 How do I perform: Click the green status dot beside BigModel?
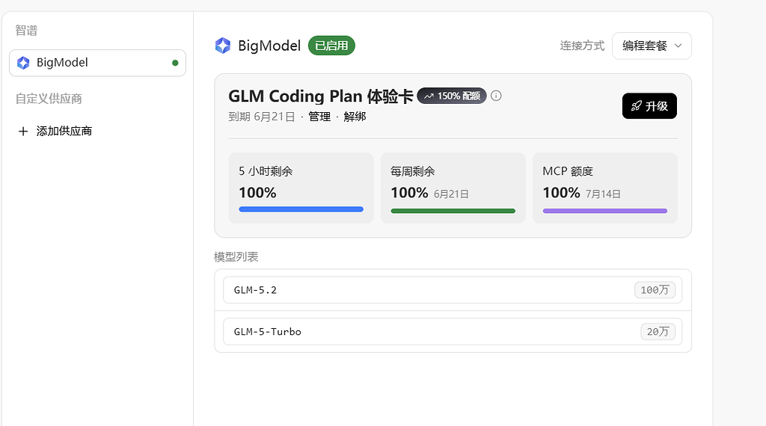(175, 63)
